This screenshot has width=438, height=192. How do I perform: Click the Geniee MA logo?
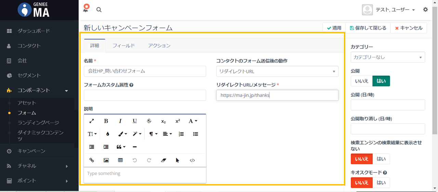point(34,10)
